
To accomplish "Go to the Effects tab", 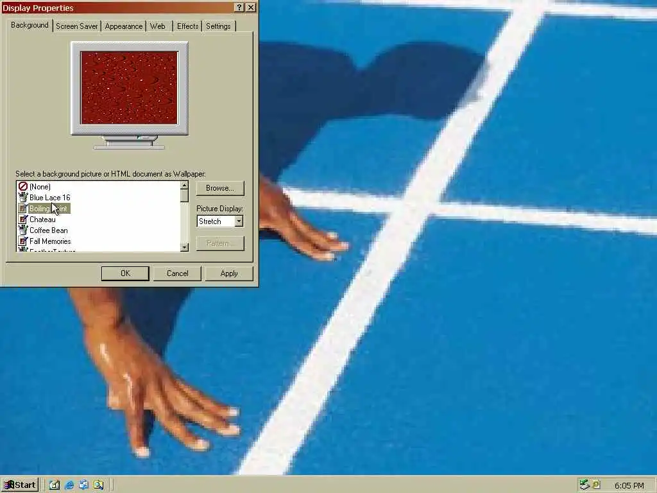I will click(187, 26).
